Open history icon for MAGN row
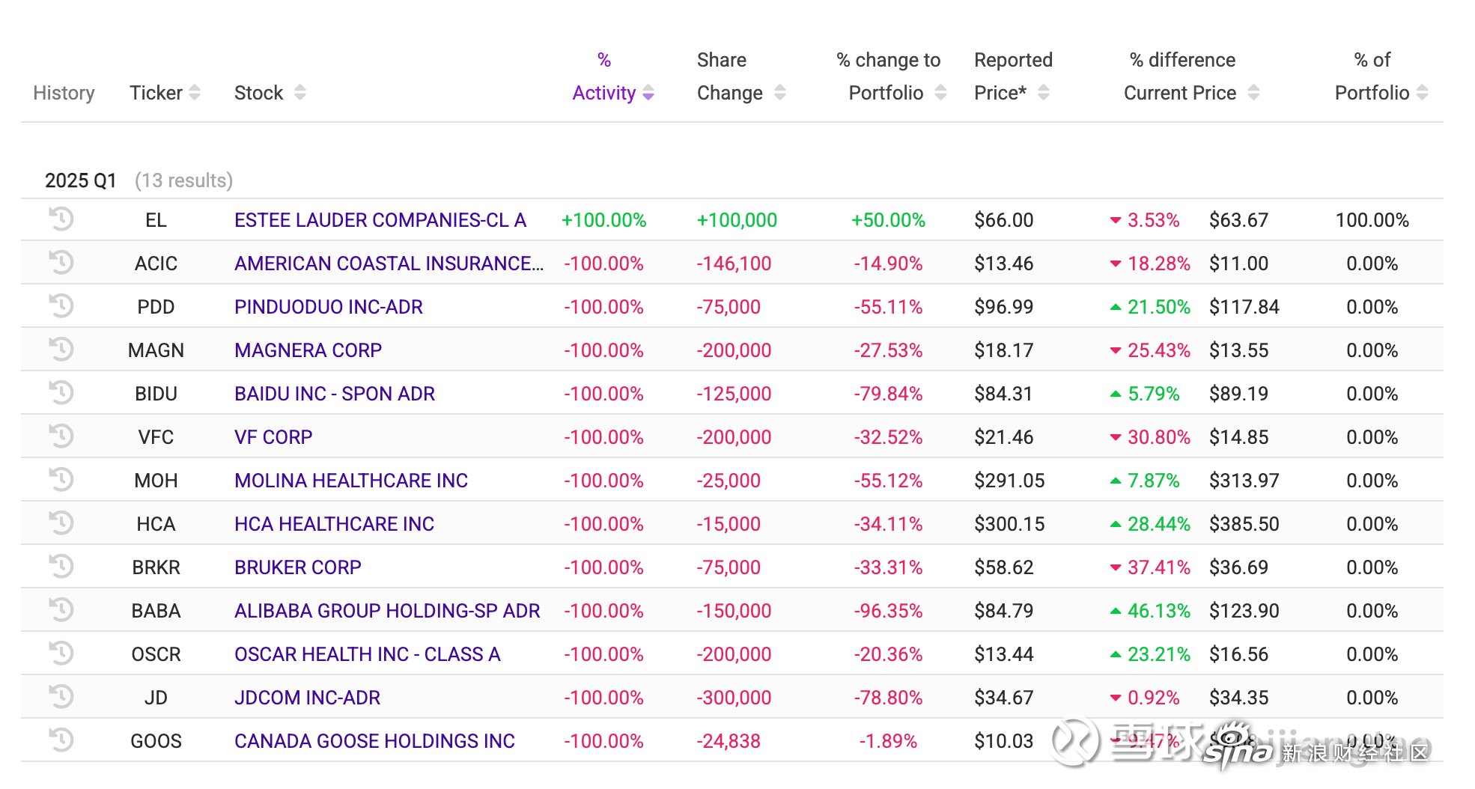The width and height of the screenshot is (1475, 789). pos(61,349)
